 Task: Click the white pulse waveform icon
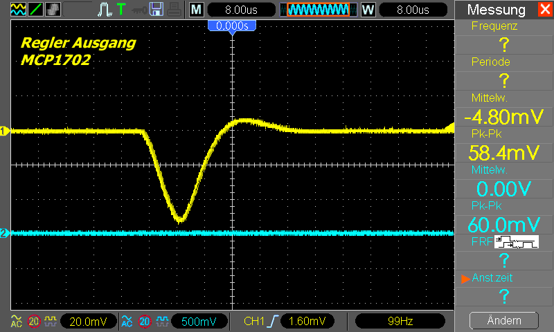tap(105, 10)
